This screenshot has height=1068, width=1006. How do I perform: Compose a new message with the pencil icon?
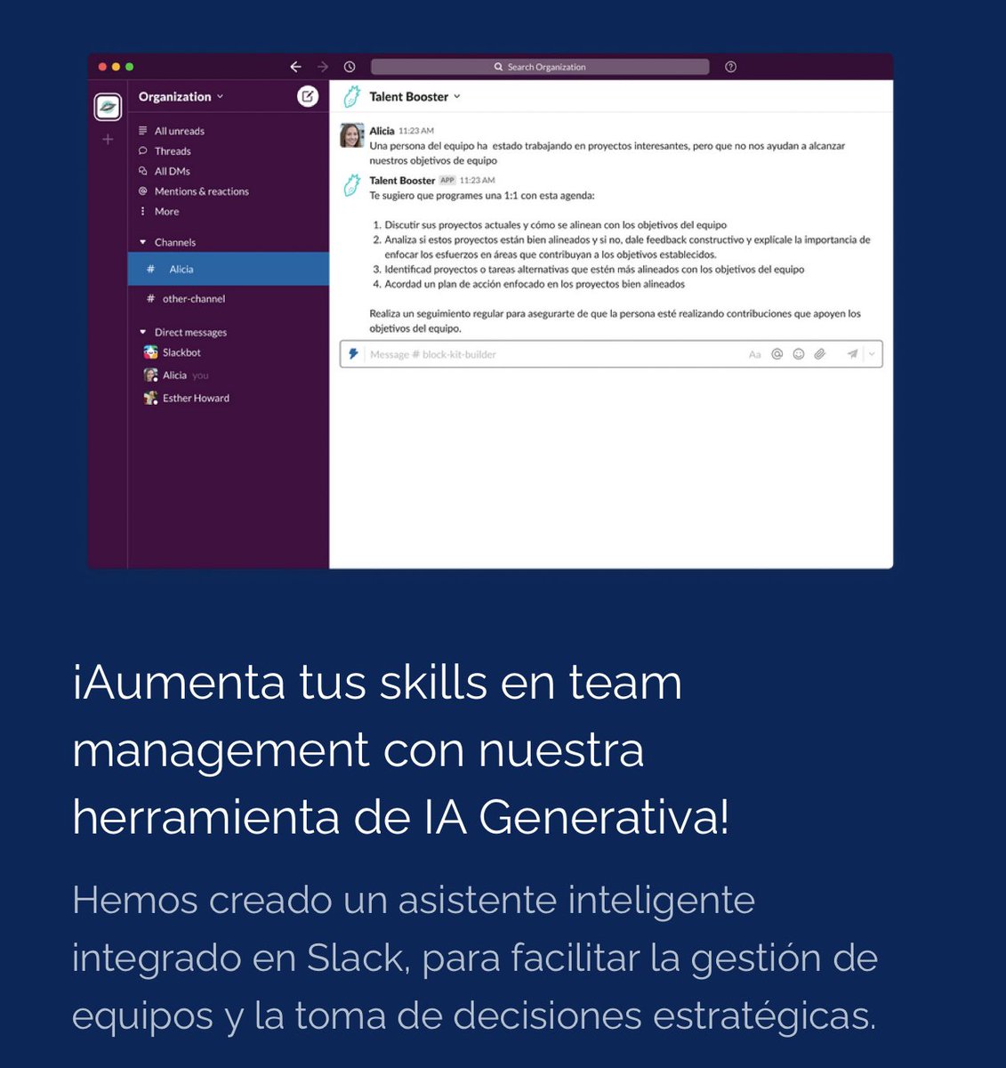[308, 96]
